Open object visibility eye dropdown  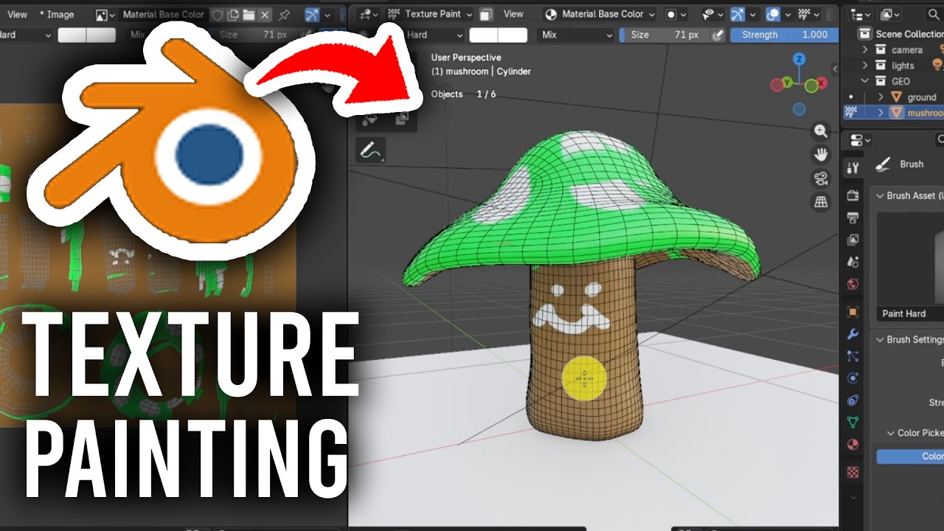click(712, 14)
